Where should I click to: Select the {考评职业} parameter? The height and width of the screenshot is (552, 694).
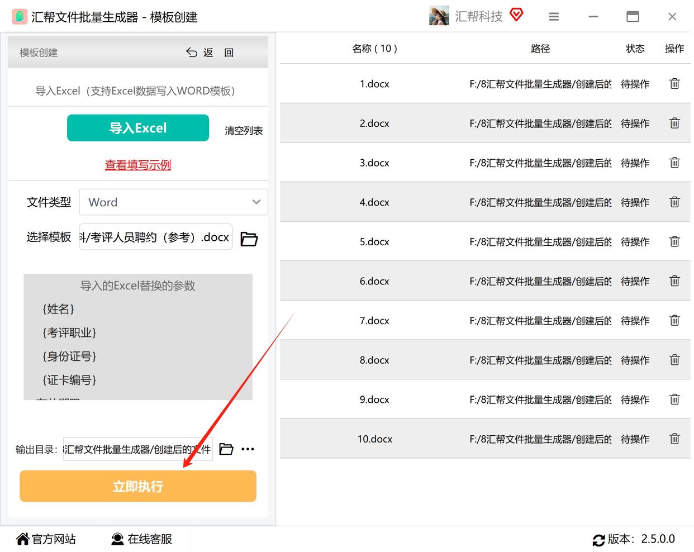[70, 333]
